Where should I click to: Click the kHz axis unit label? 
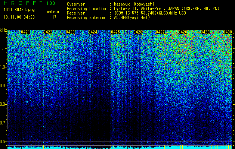point(3,30)
